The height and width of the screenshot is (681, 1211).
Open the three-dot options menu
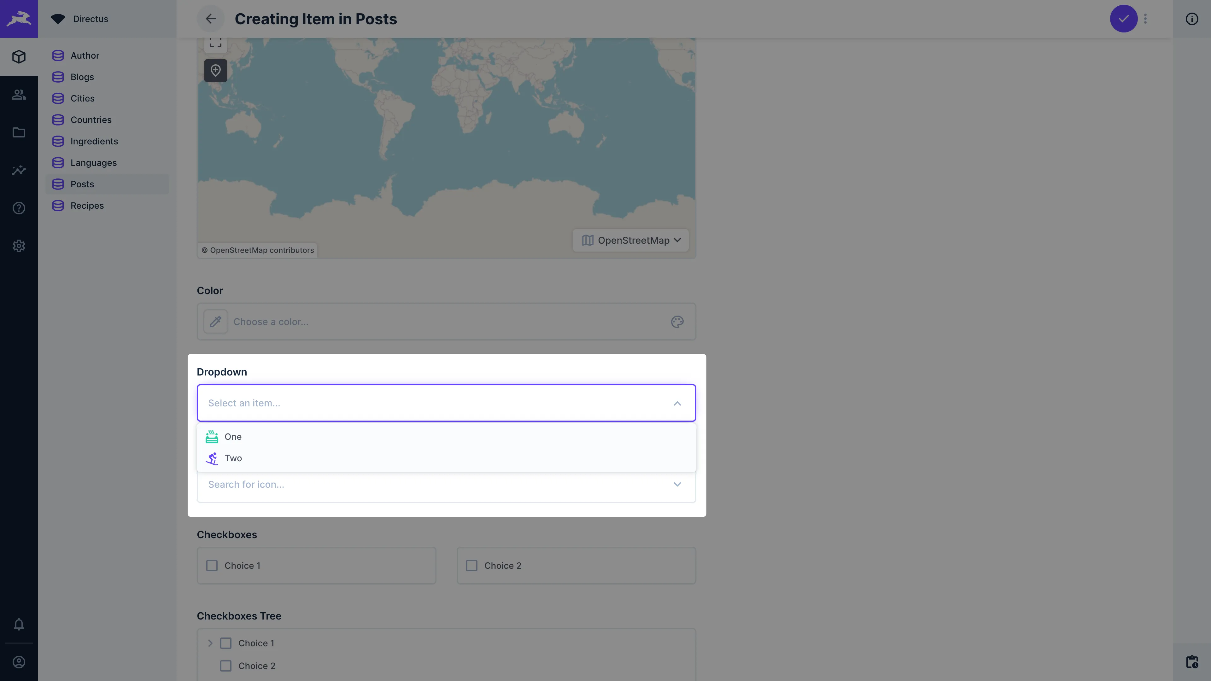1145,19
